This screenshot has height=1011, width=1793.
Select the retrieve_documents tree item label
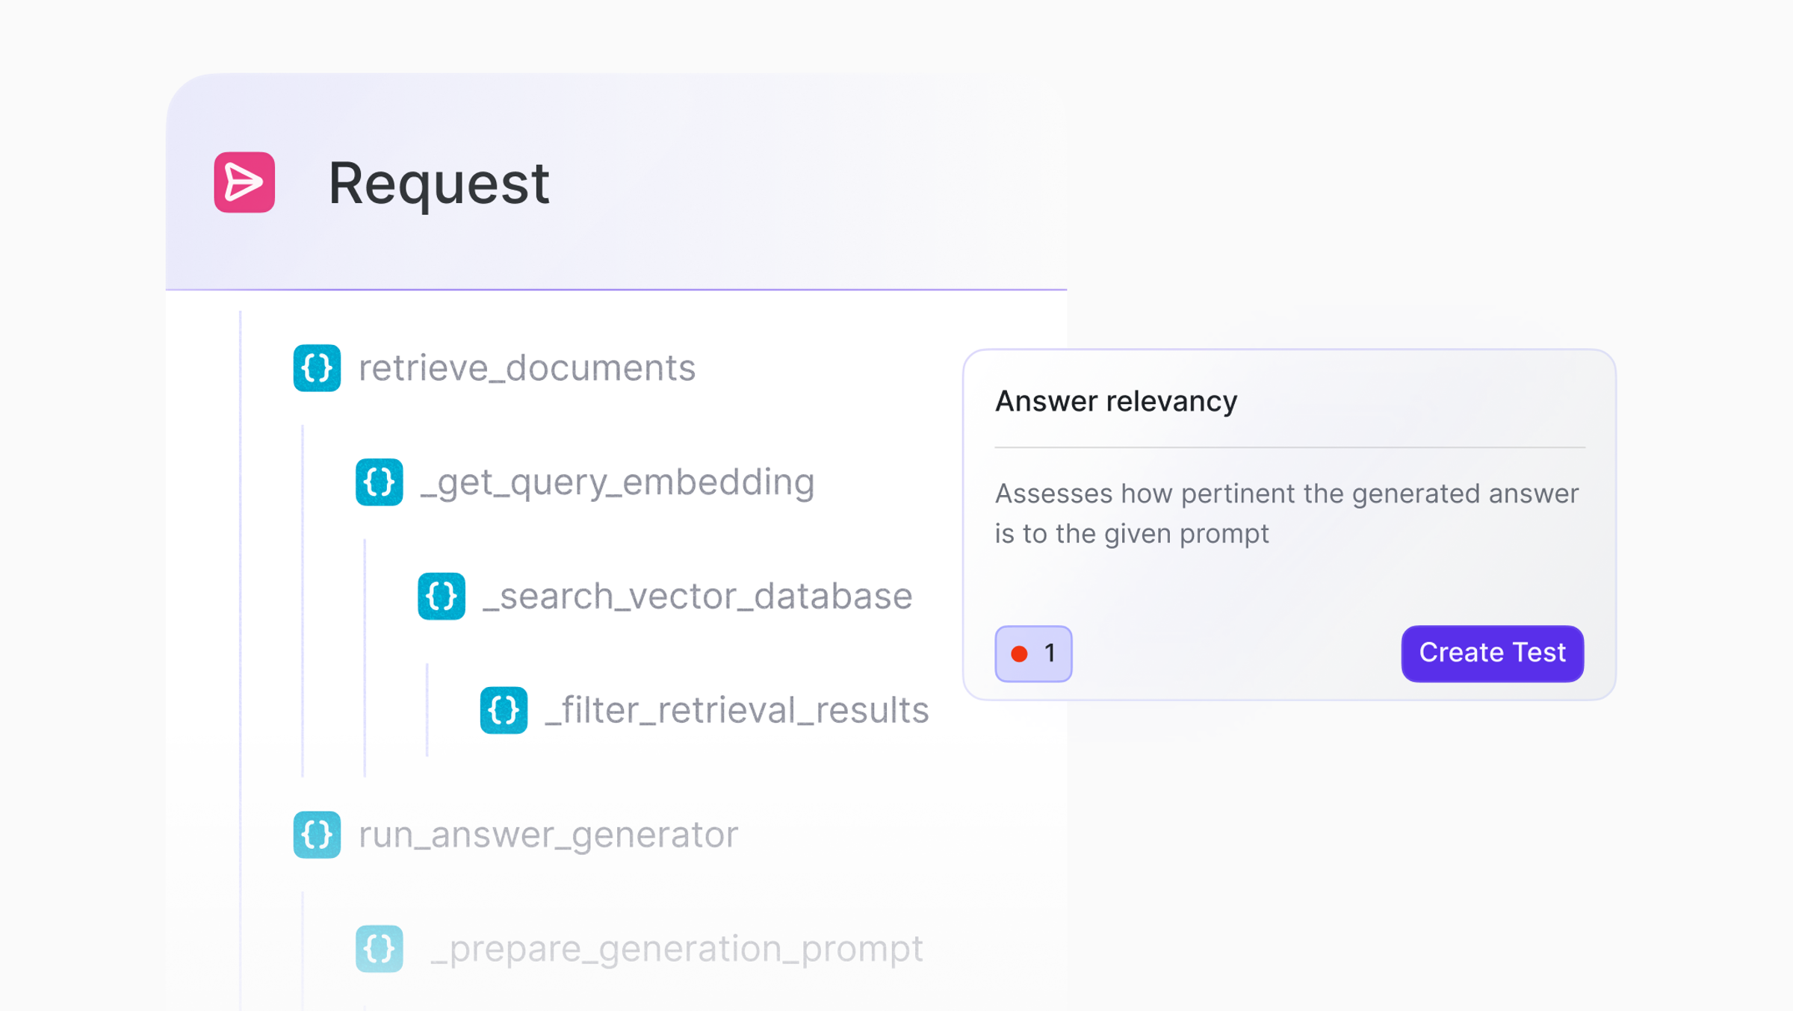tap(527, 368)
